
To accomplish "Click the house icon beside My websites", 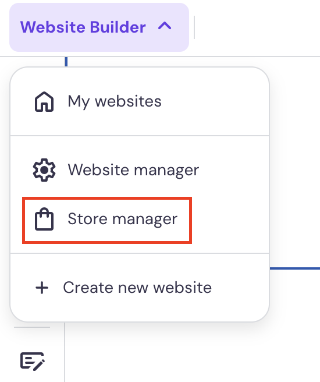I will pos(44,101).
